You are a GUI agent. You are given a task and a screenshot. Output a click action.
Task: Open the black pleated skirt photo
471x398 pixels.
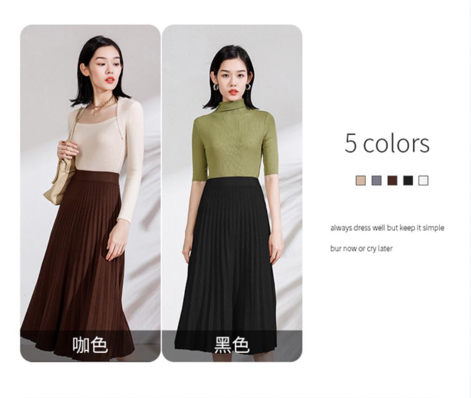point(232,193)
